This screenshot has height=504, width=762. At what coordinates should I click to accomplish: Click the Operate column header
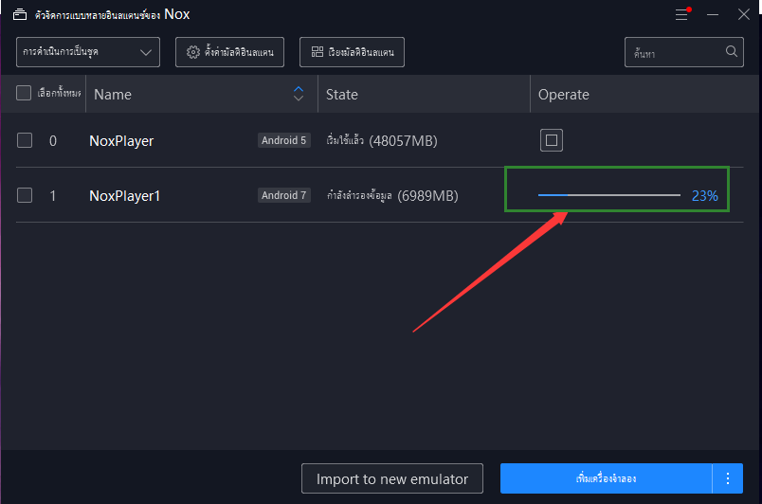[x=563, y=95]
